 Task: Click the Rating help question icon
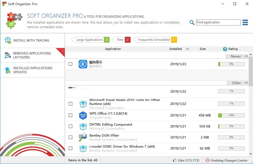(225, 49)
